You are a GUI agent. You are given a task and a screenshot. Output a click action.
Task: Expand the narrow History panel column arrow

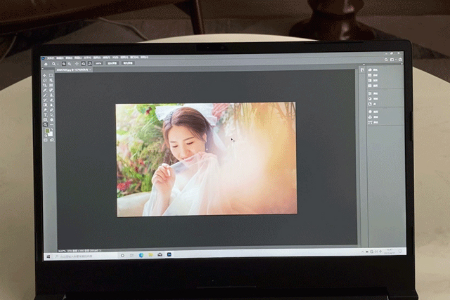364,64
